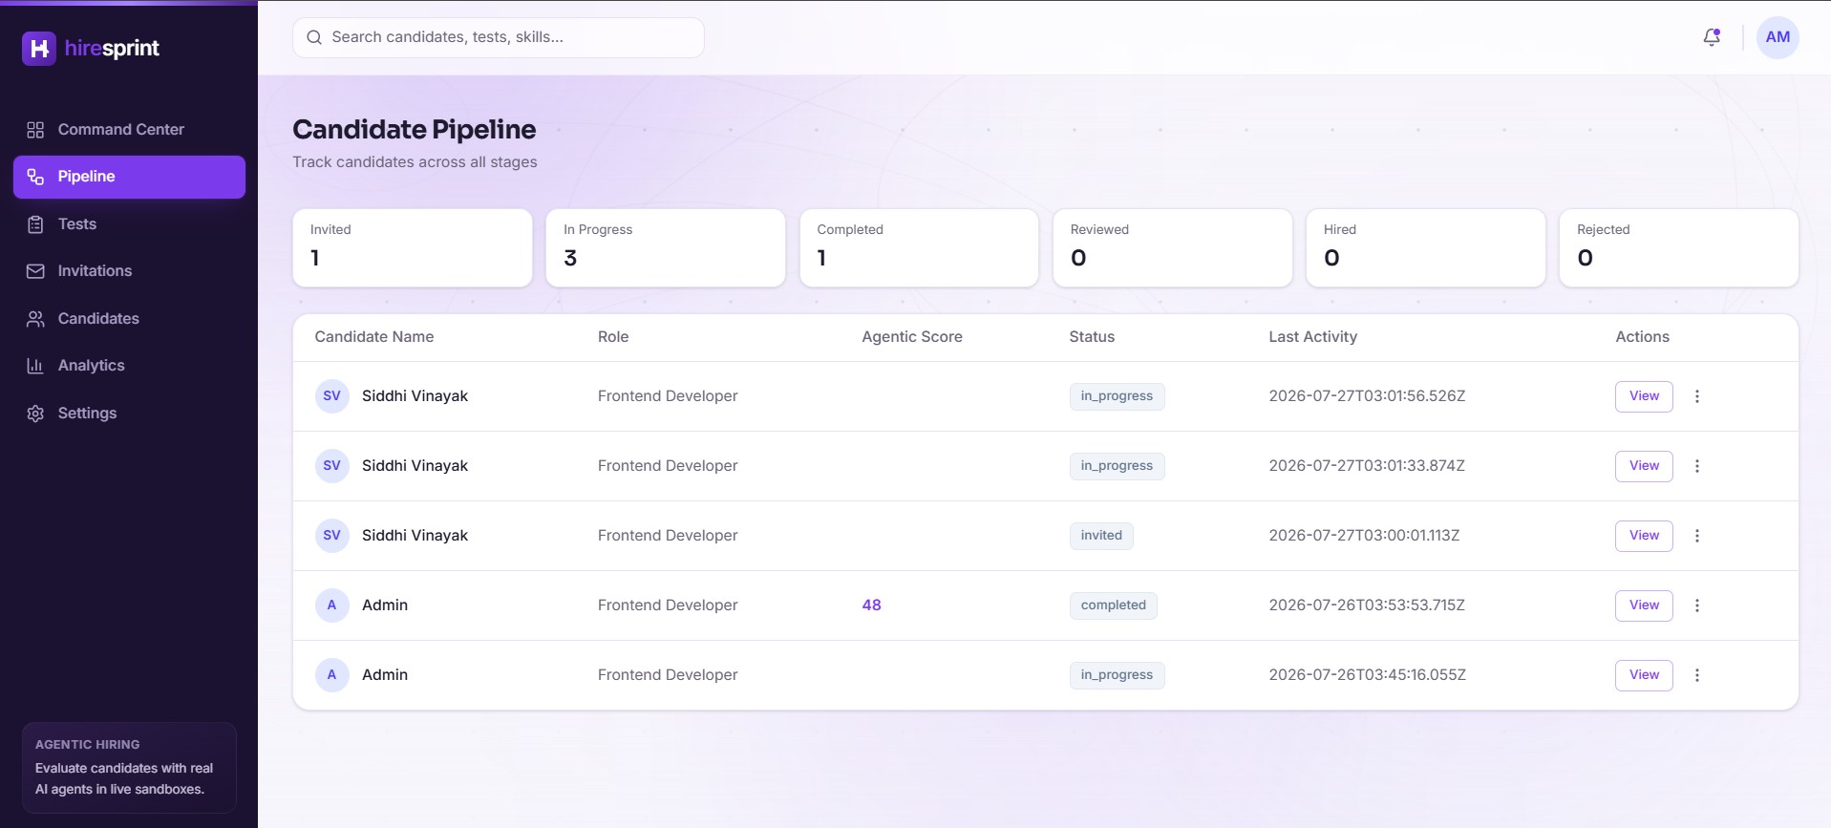Click the Completed stage card

919,247
